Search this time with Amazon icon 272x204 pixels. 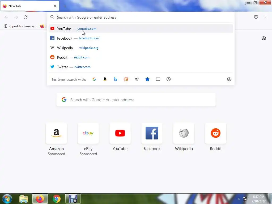(x=105, y=79)
